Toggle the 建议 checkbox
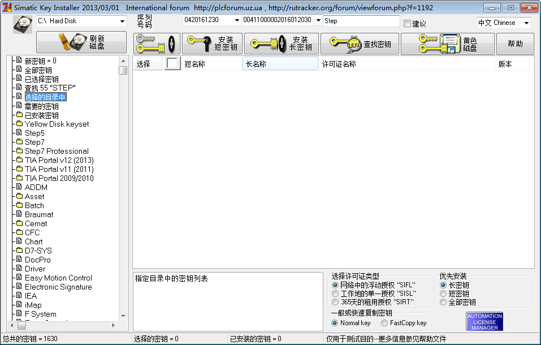The image size is (541, 345). 408,24
